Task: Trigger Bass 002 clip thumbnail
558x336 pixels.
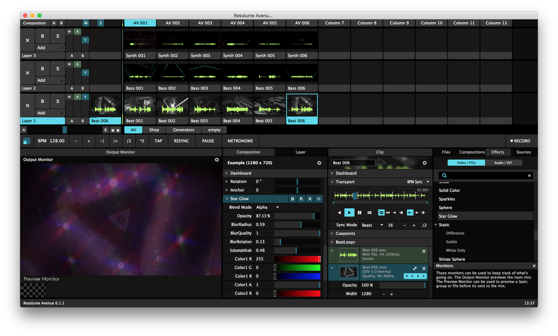Action: (x=173, y=73)
